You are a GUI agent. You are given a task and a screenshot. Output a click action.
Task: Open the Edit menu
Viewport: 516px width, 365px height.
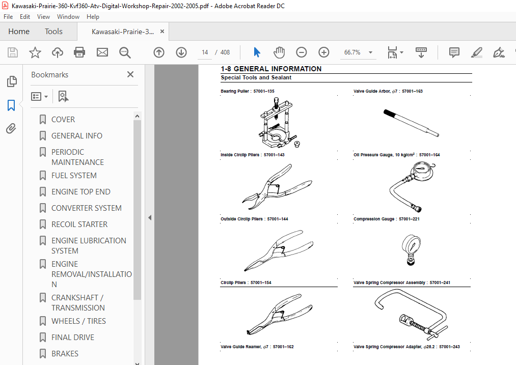pyautogui.click(x=24, y=16)
